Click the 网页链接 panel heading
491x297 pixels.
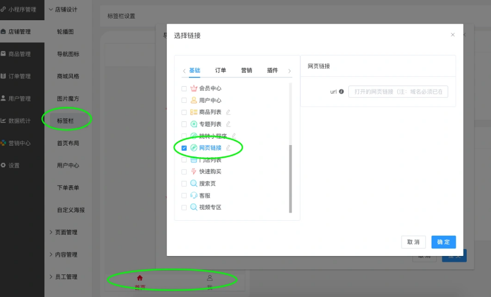[319, 66]
